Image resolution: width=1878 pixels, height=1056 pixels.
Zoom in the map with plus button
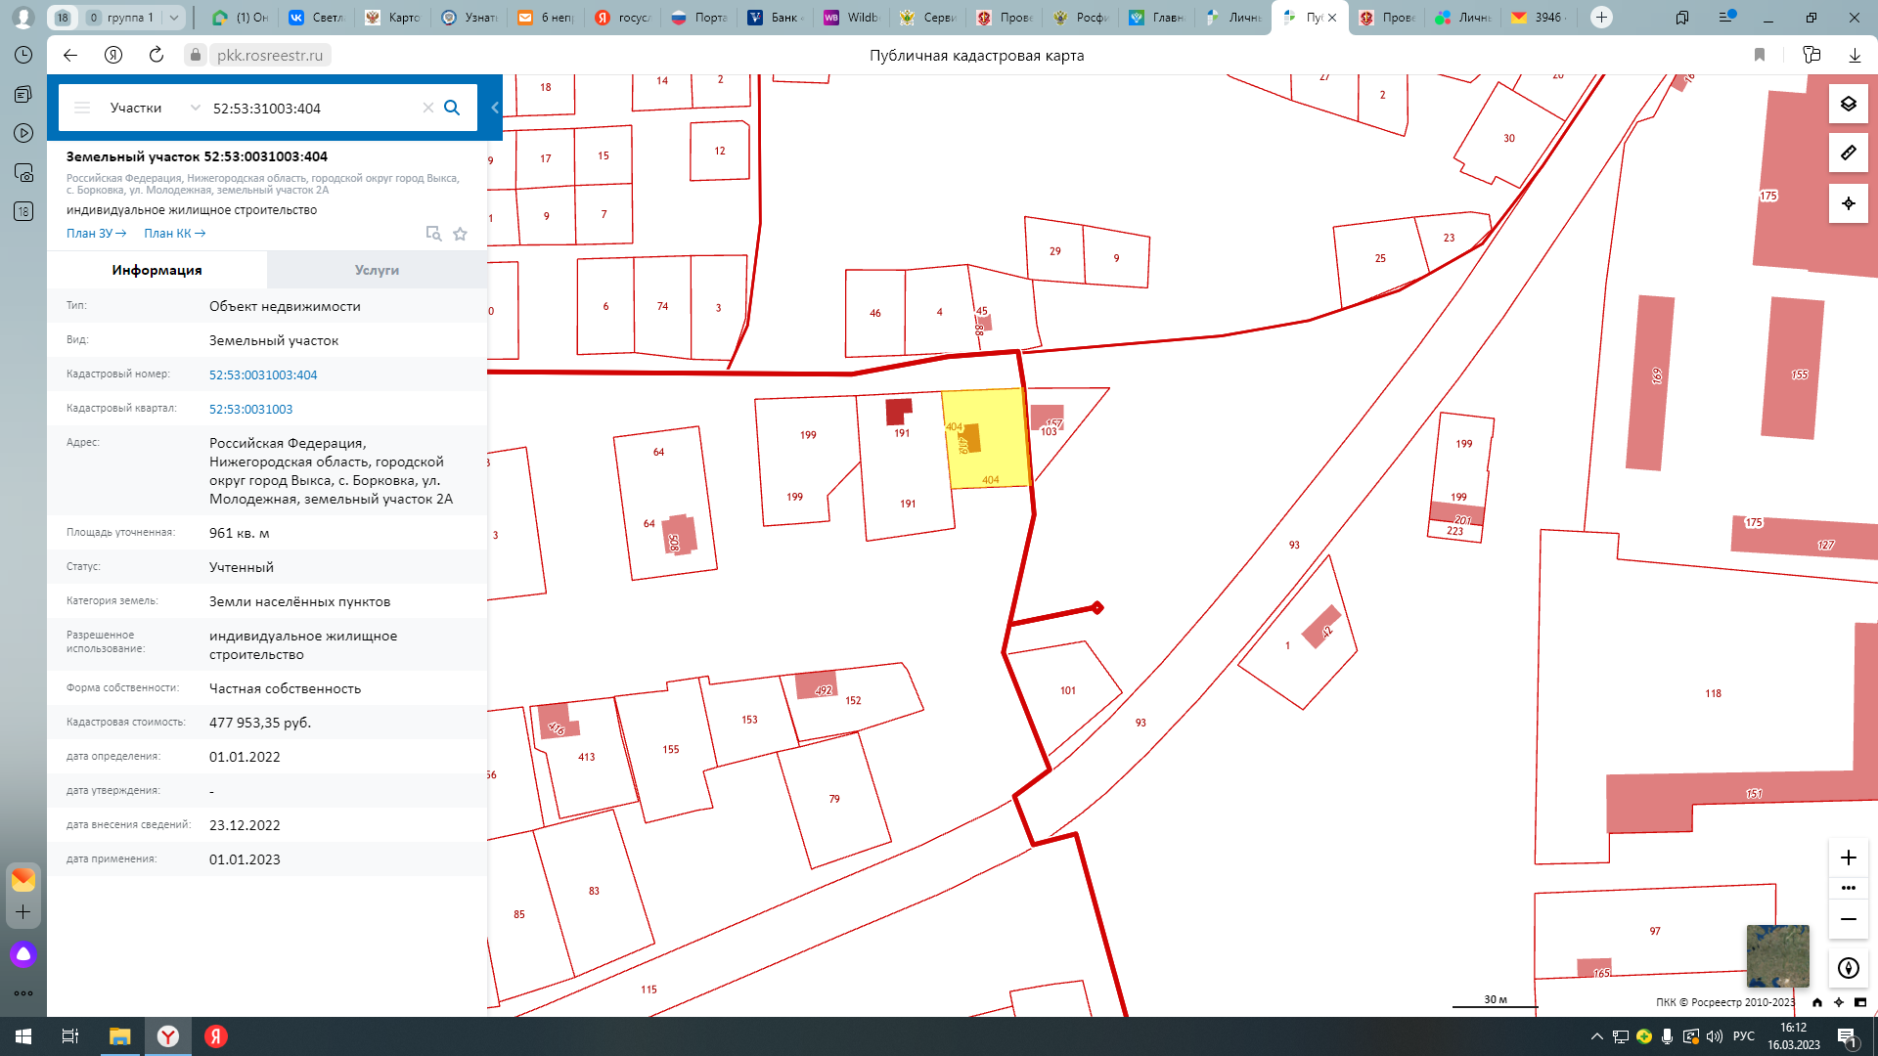coord(1848,858)
